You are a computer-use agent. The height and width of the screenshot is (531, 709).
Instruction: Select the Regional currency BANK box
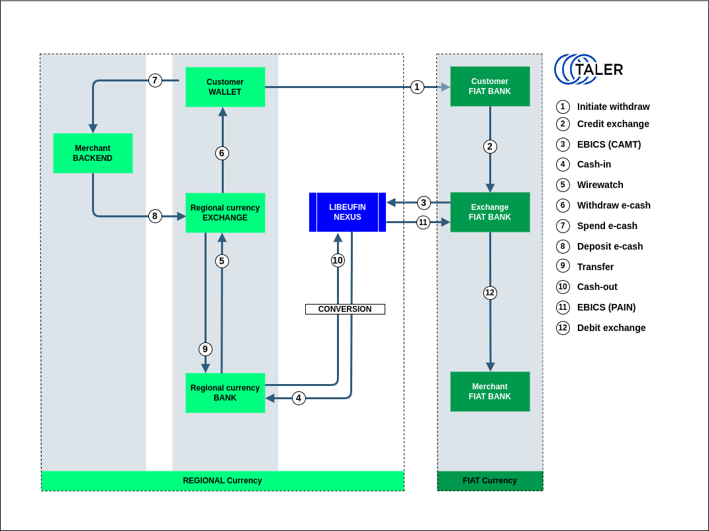click(225, 393)
